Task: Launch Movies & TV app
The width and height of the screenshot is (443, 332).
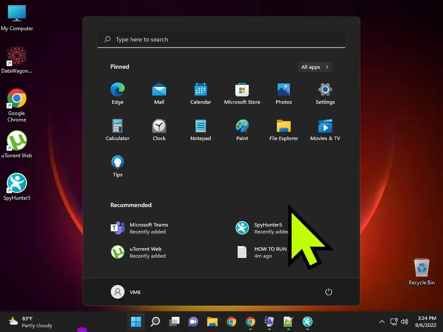Action: coord(325,130)
